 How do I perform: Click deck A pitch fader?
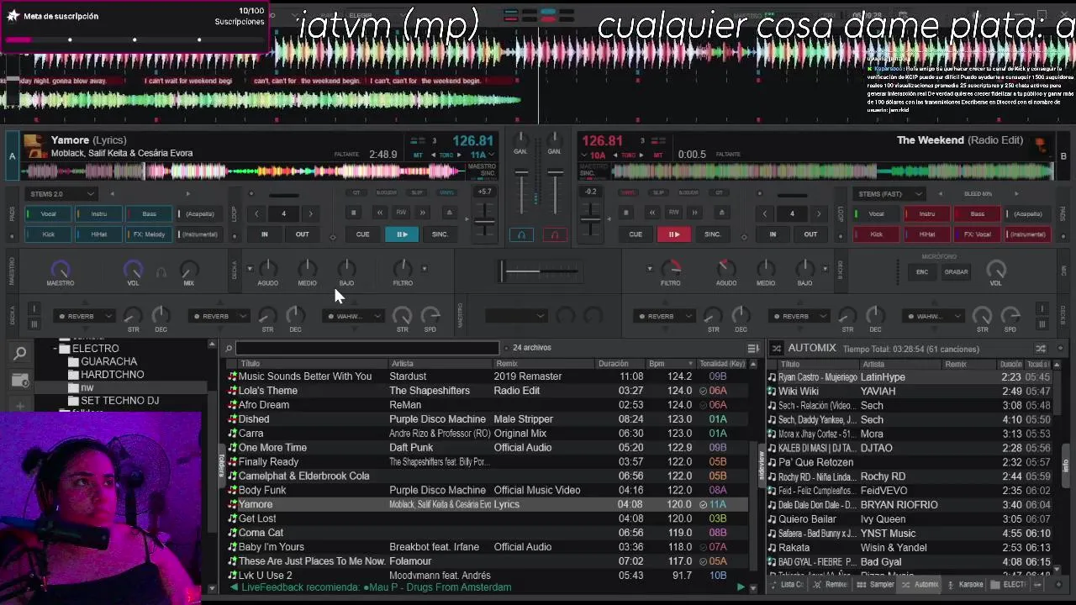pos(485,220)
